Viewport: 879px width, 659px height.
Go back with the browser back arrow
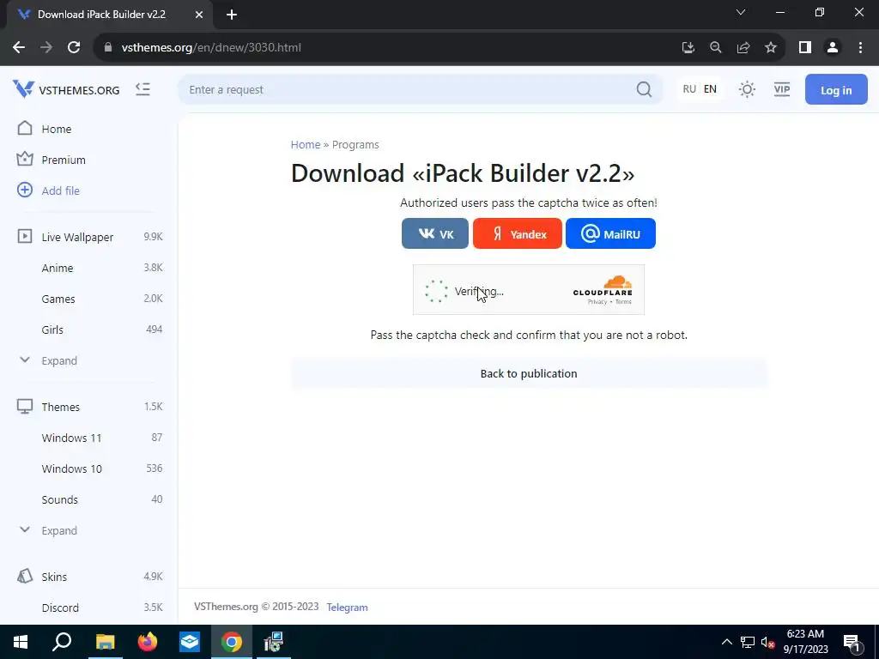click(19, 48)
